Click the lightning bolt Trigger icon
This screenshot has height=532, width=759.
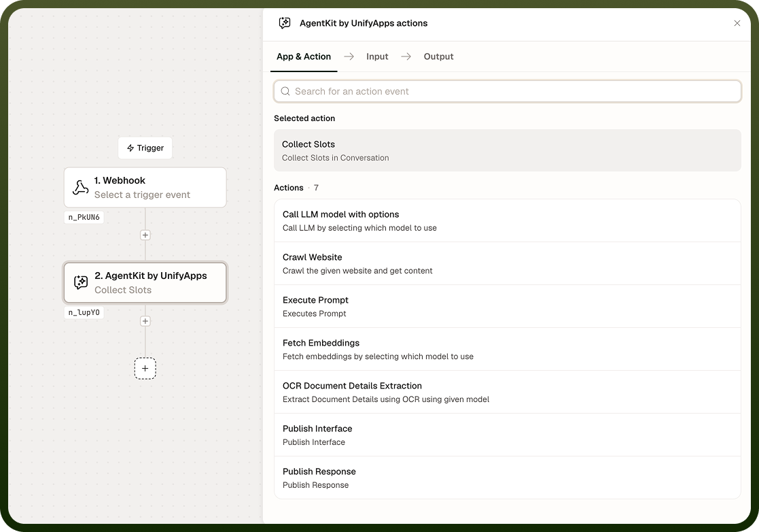pyautogui.click(x=130, y=148)
